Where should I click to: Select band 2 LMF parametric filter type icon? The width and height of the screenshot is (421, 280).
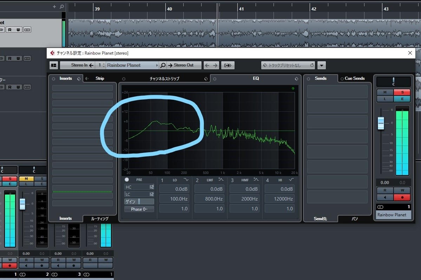pos(221,180)
